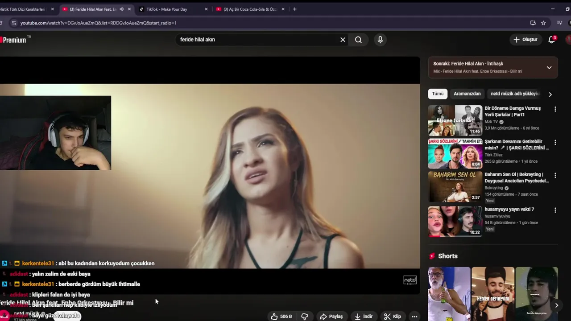Open the Mzk TV channel name
The height and width of the screenshot is (321, 571).
click(491, 122)
